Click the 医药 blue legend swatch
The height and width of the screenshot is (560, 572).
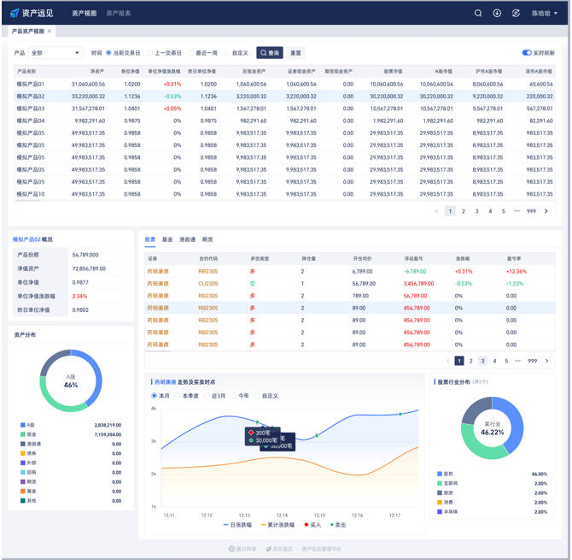pos(439,473)
